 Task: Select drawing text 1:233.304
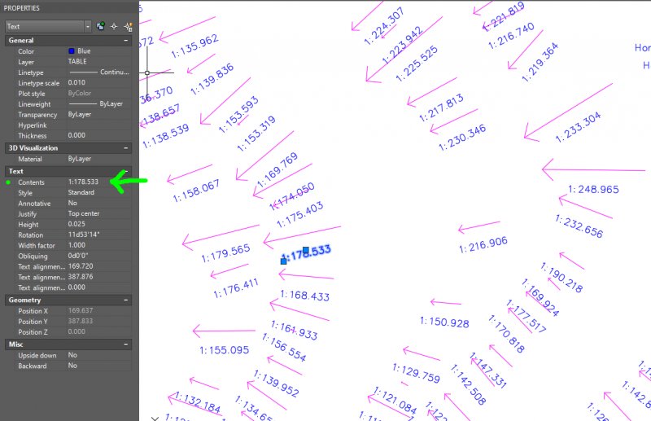pos(578,127)
